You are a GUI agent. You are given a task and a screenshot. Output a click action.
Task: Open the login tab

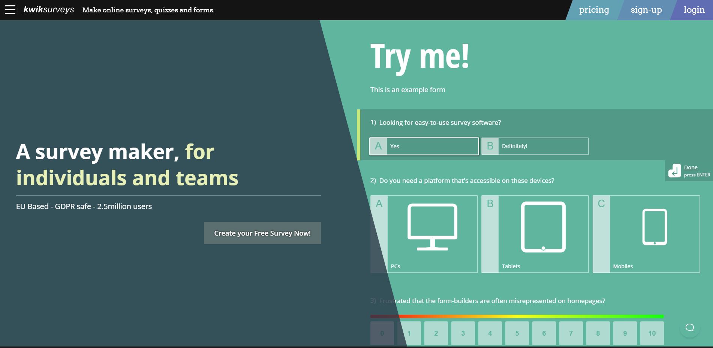click(694, 10)
